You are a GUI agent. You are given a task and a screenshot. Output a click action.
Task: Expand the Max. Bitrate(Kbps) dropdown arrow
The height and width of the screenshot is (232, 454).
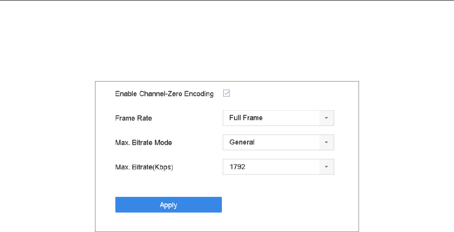(327, 167)
